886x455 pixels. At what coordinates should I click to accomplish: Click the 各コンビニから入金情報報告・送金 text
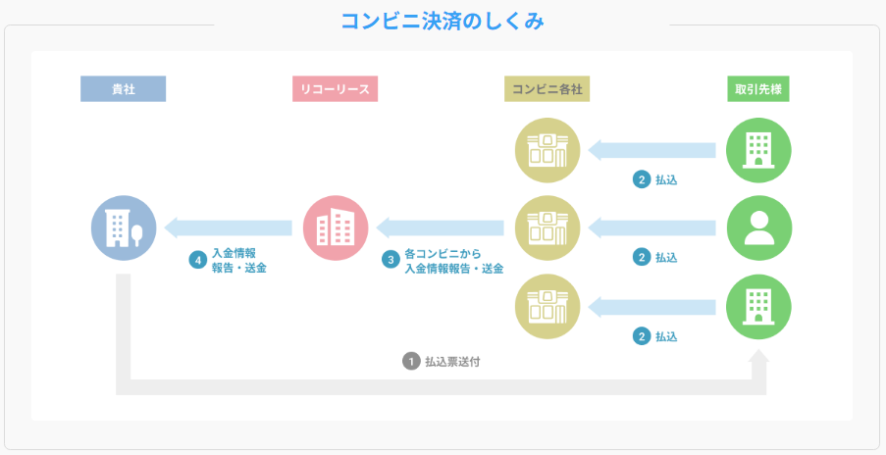point(453,260)
